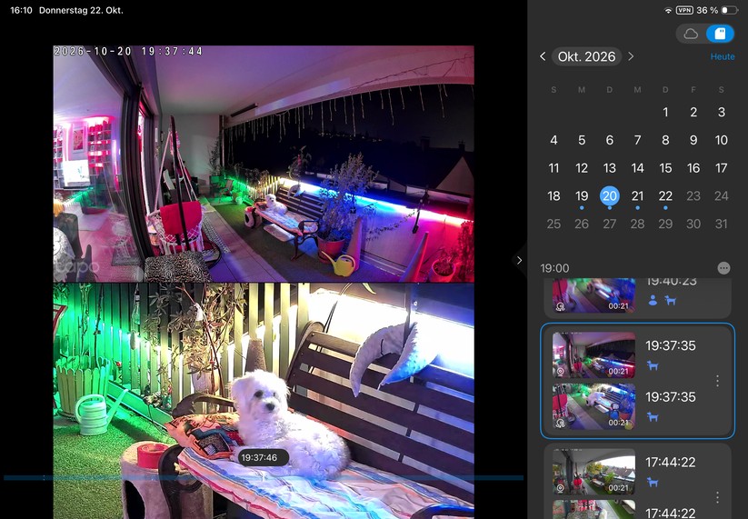Open the Okt. 2026 month picker

[x=586, y=56]
